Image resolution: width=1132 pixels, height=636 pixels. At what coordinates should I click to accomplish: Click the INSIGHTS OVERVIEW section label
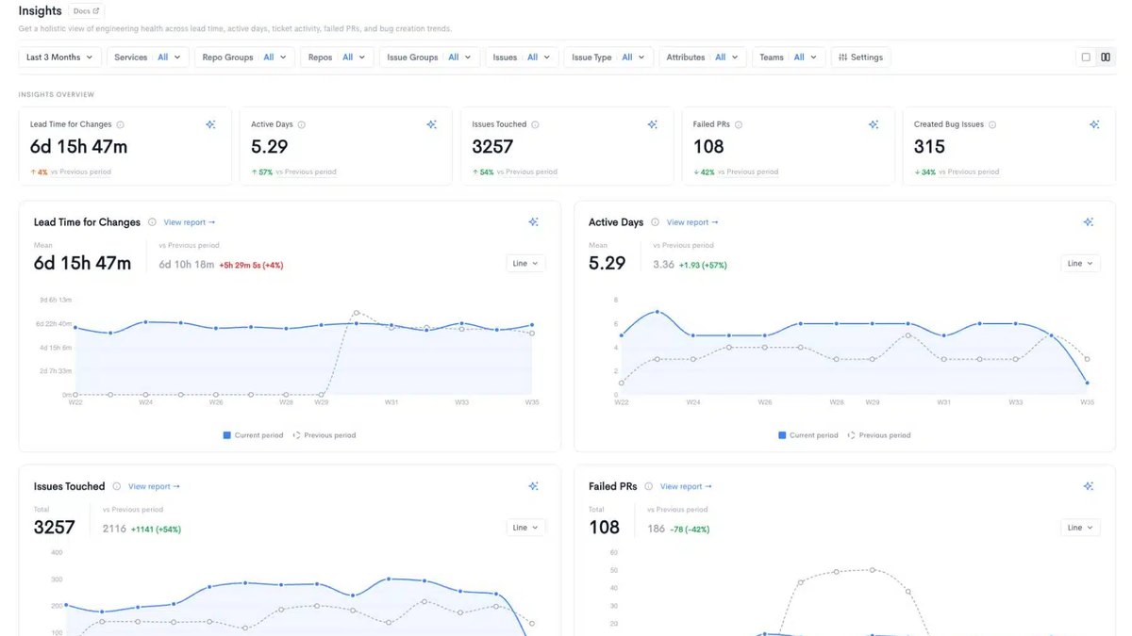coord(57,94)
